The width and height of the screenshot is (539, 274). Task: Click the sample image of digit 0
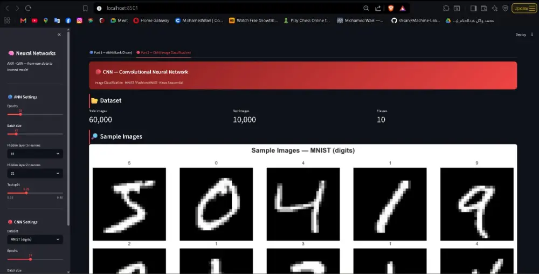[216, 204]
